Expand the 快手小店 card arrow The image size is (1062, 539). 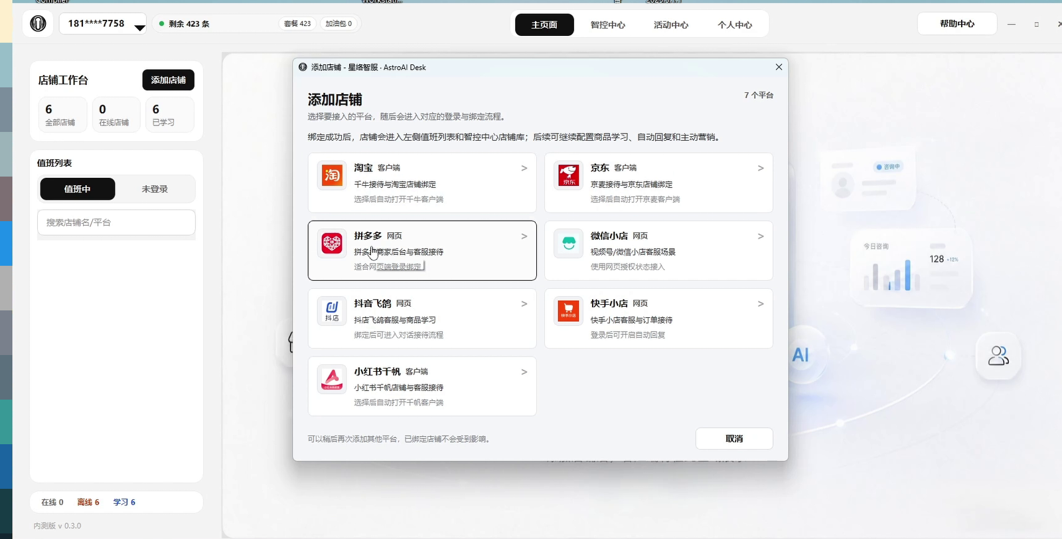coord(761,303)
